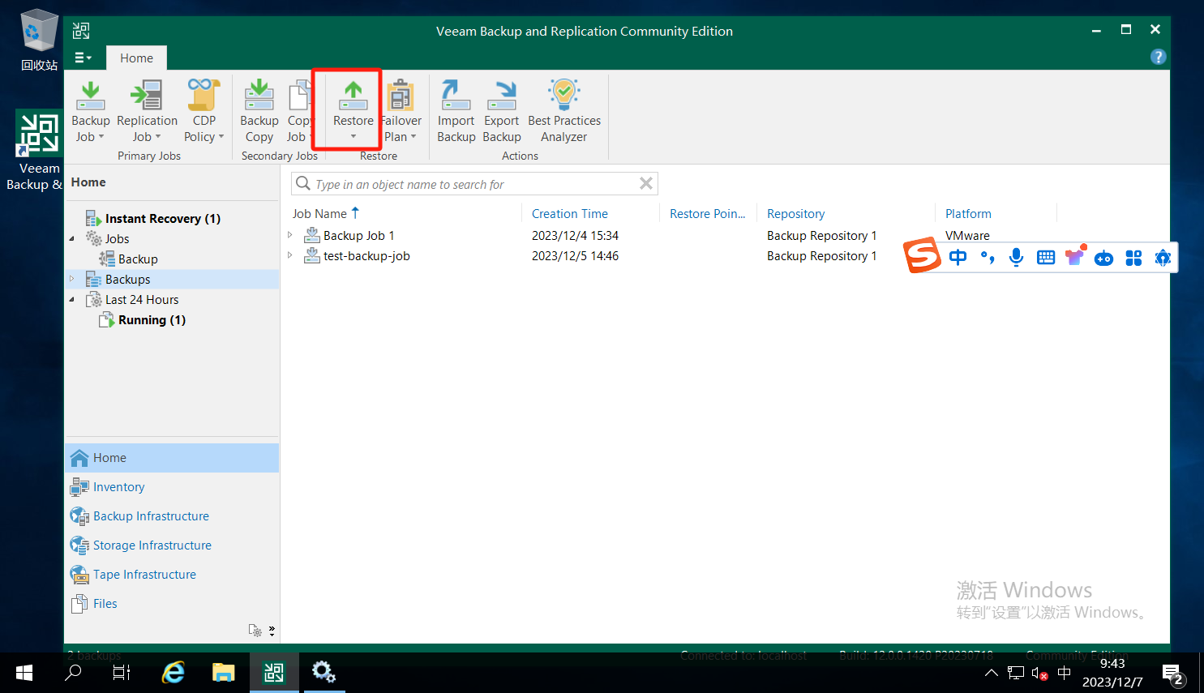The height and width of the screenshot is (693, 1204).
Task: Toggle Sogou Chinese/English mode button
Action: tap(958, 258)
